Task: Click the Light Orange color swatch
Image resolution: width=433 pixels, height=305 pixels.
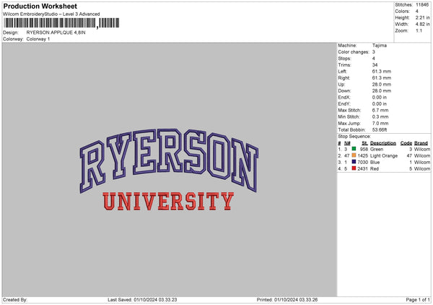Action: (354, 155)
